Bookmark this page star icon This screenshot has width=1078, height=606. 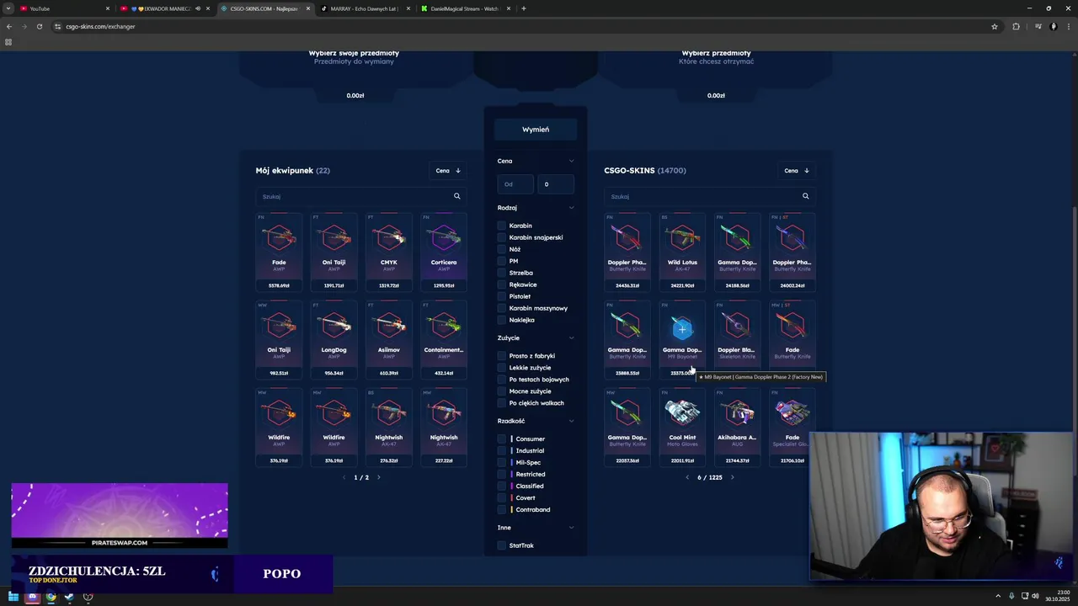click(x=995, y=26)
